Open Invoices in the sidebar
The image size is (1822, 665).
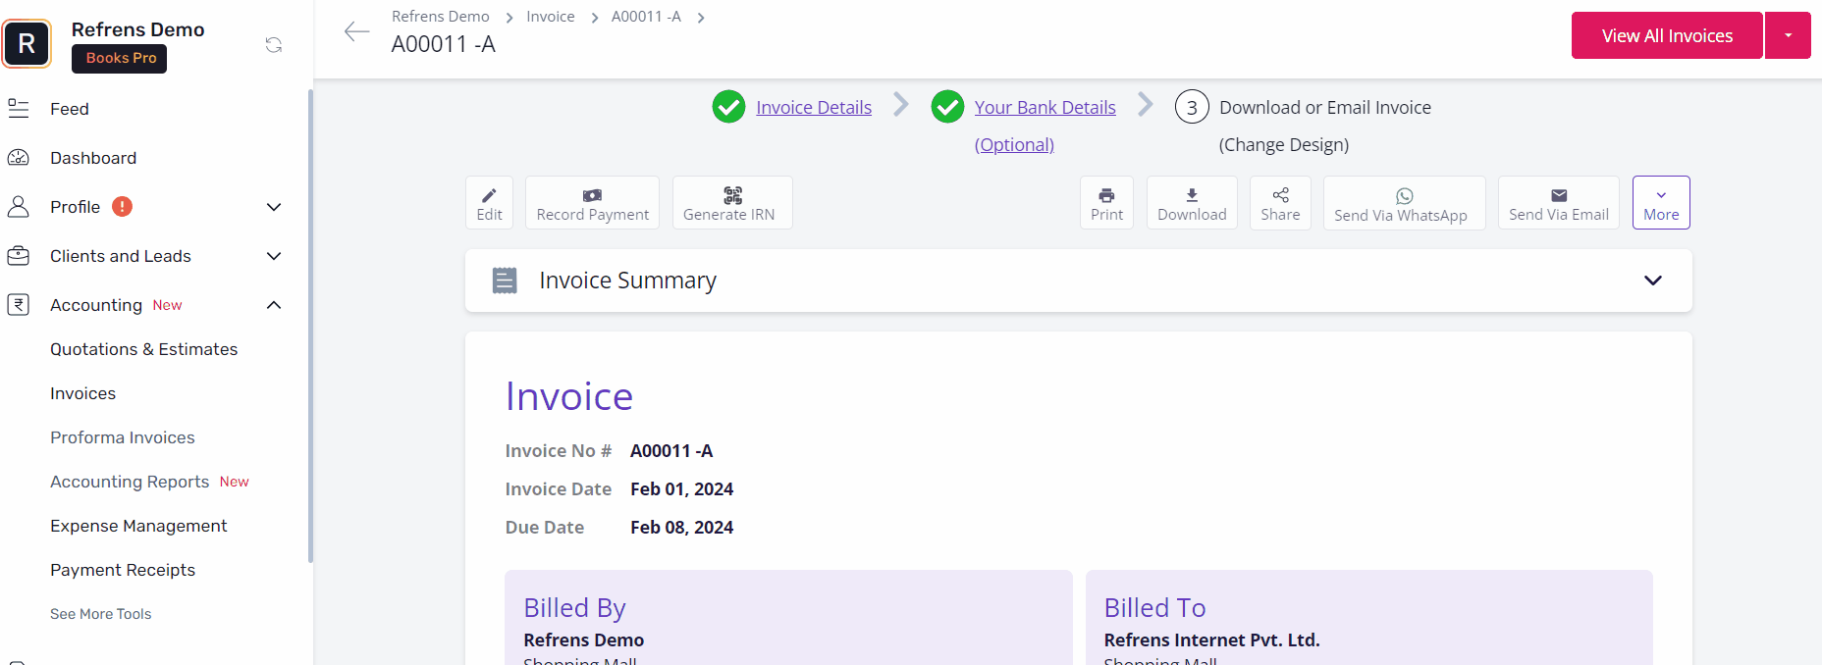(83, 393)
